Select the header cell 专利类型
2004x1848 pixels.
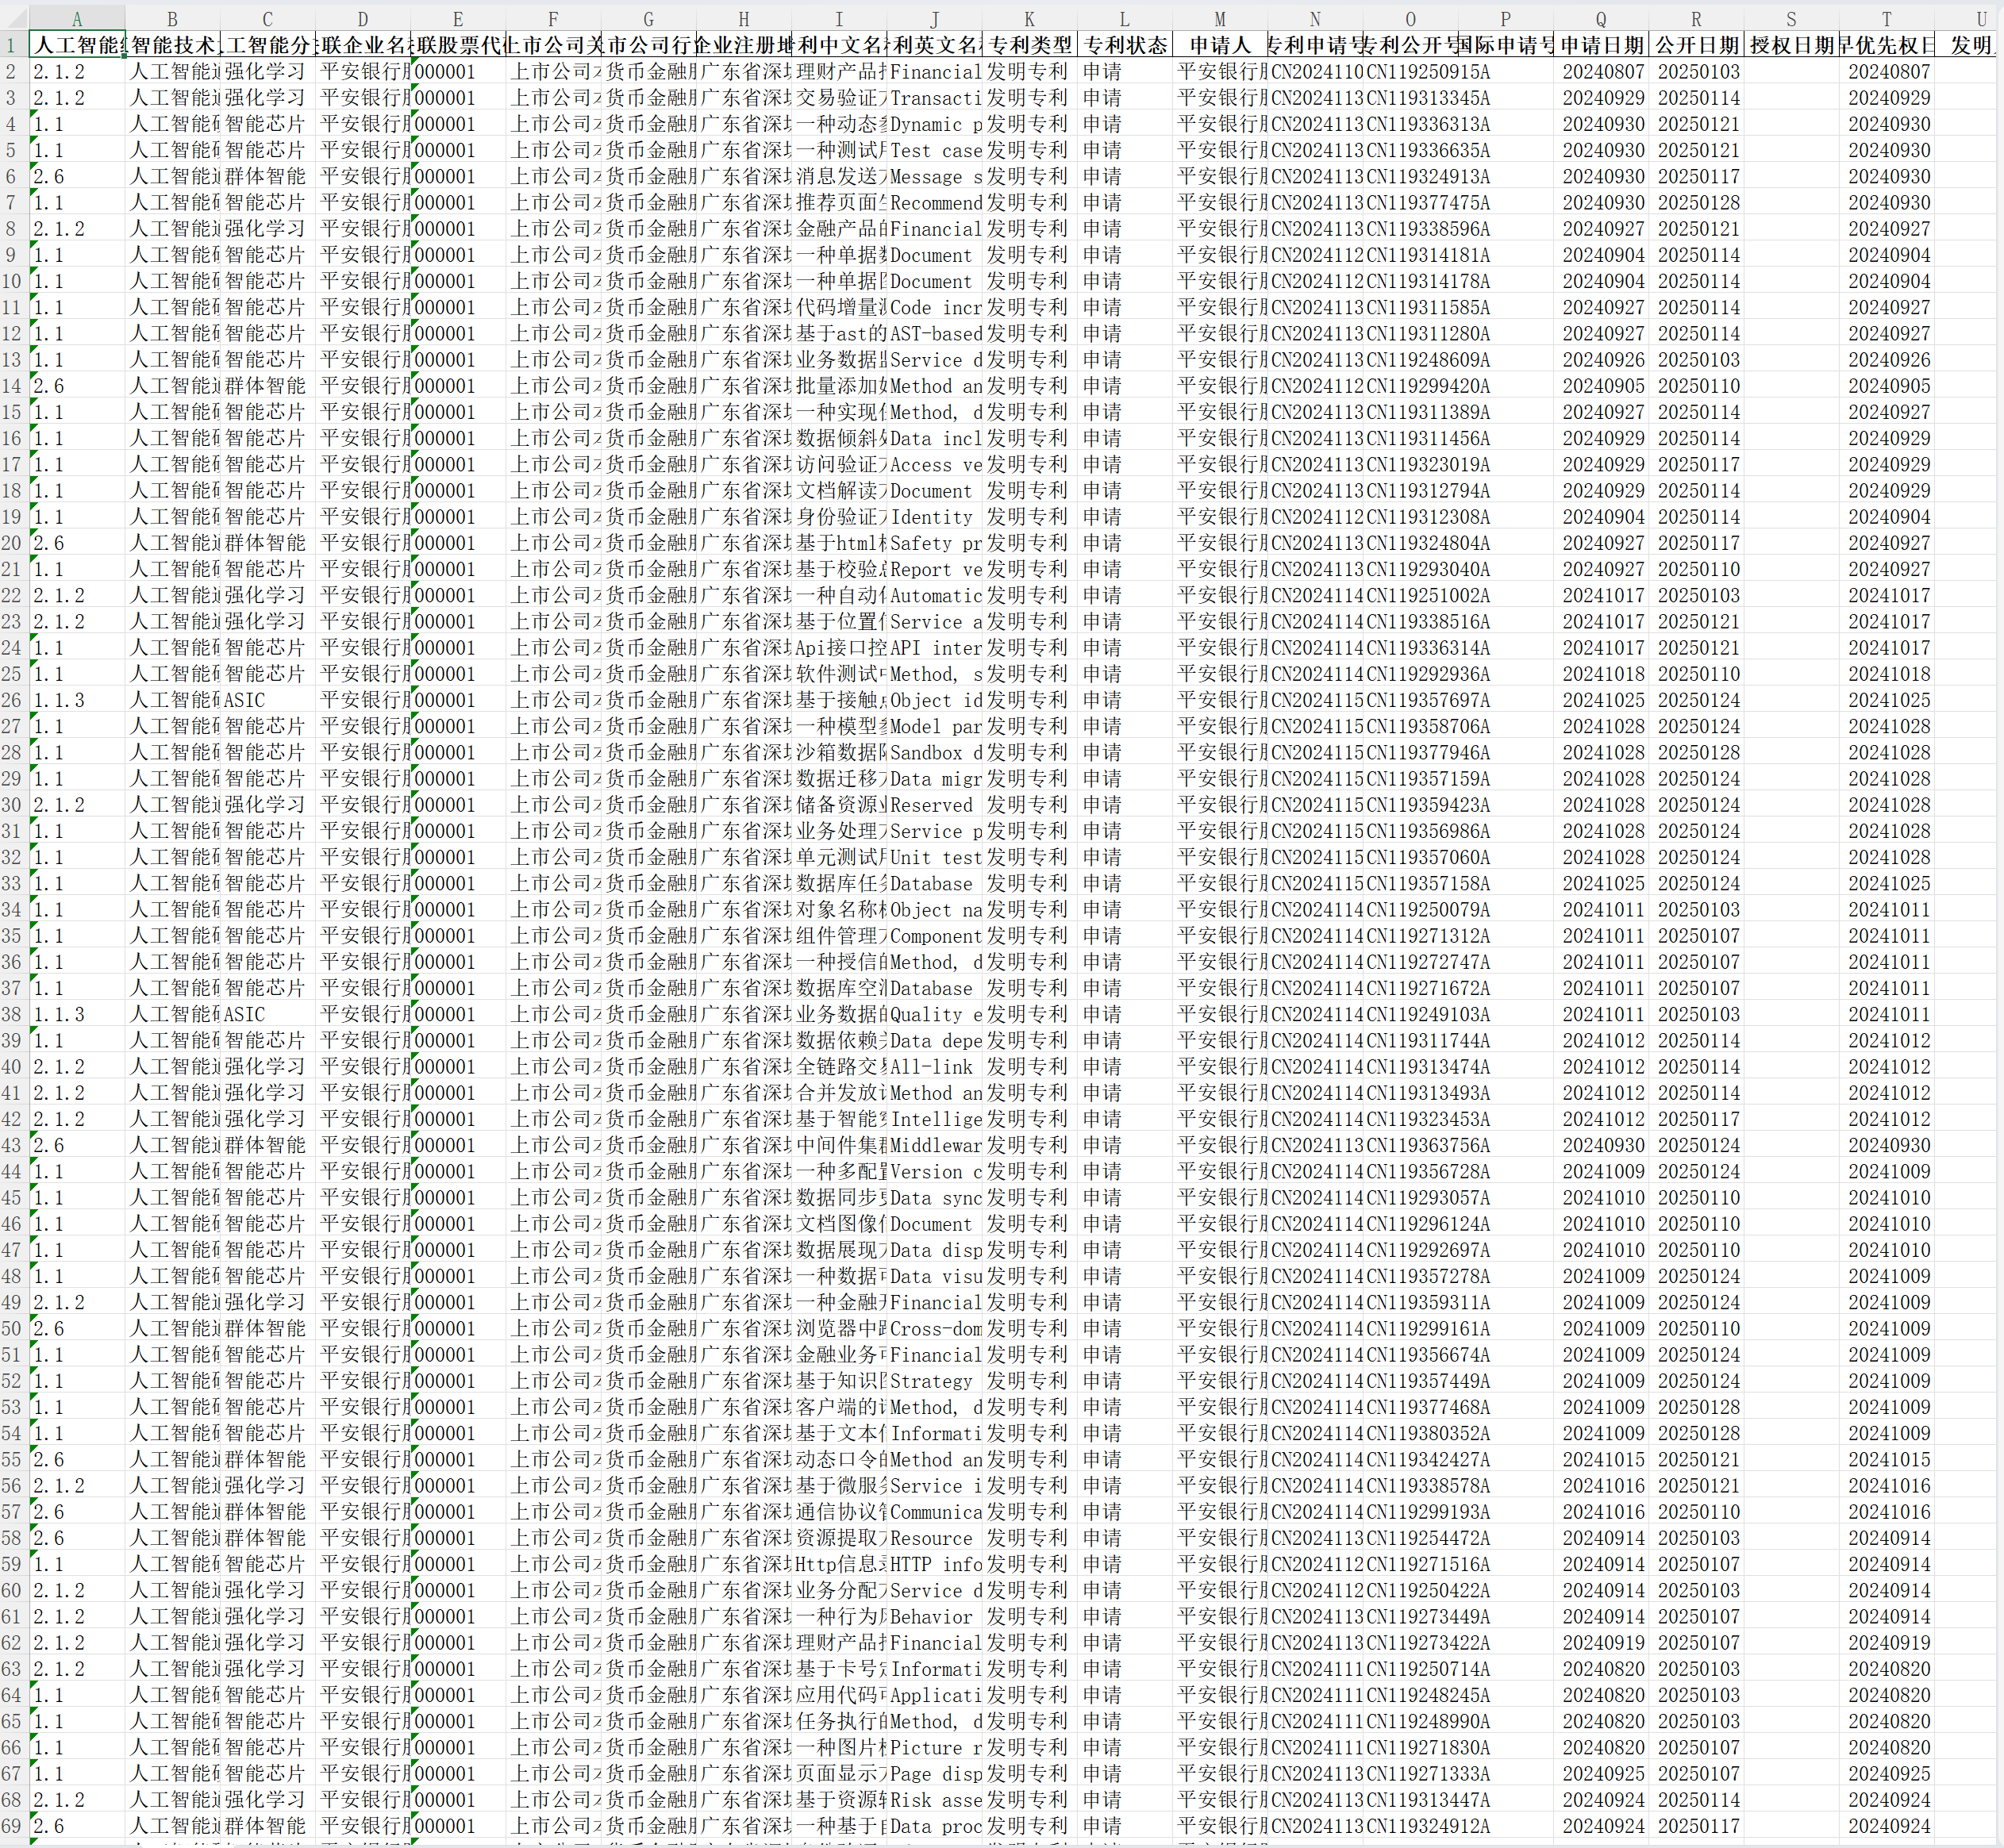pyautogui.click(x=1029, y=45)
